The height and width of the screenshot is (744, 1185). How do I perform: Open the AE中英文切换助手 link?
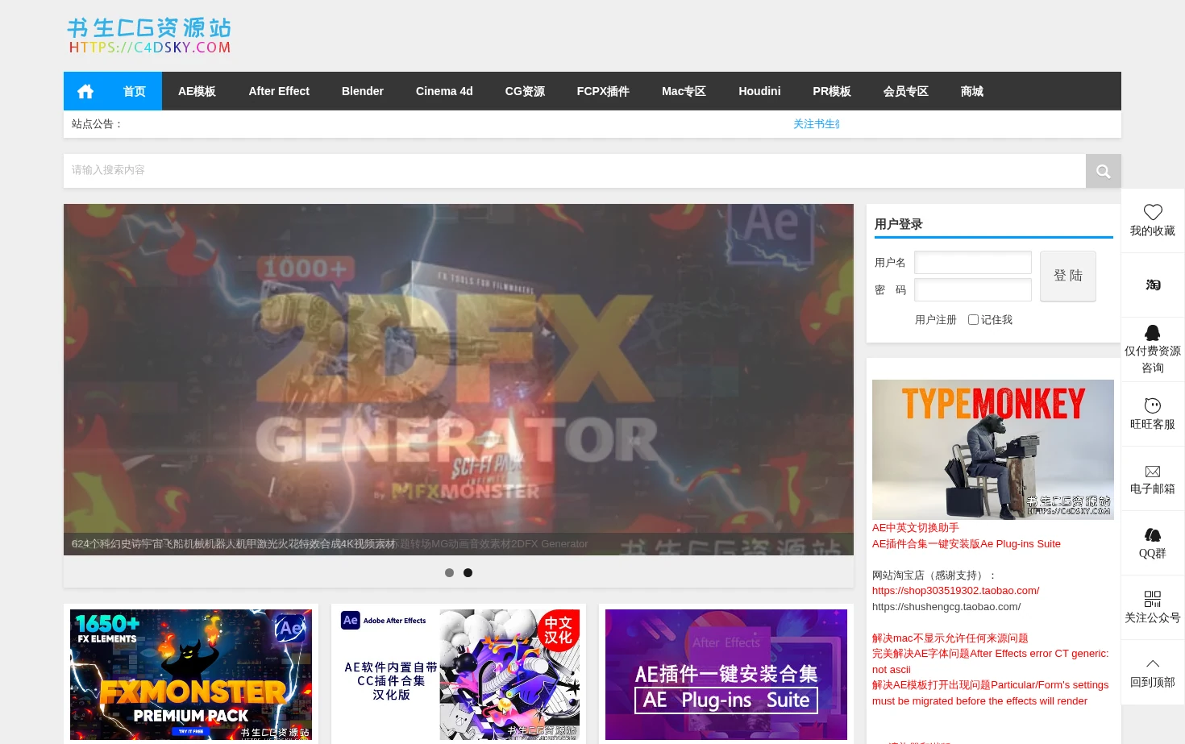[x=915, y=528]
